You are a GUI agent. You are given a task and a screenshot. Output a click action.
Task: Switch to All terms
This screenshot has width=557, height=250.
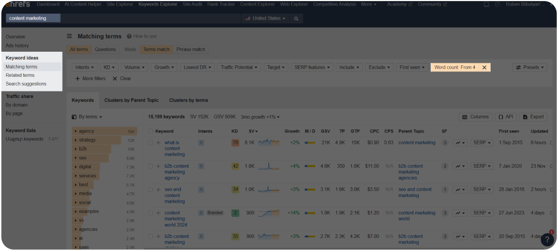pos(79,50)
